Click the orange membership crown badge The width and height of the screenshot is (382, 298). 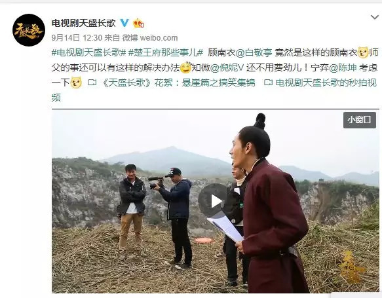tap(138, 23)
